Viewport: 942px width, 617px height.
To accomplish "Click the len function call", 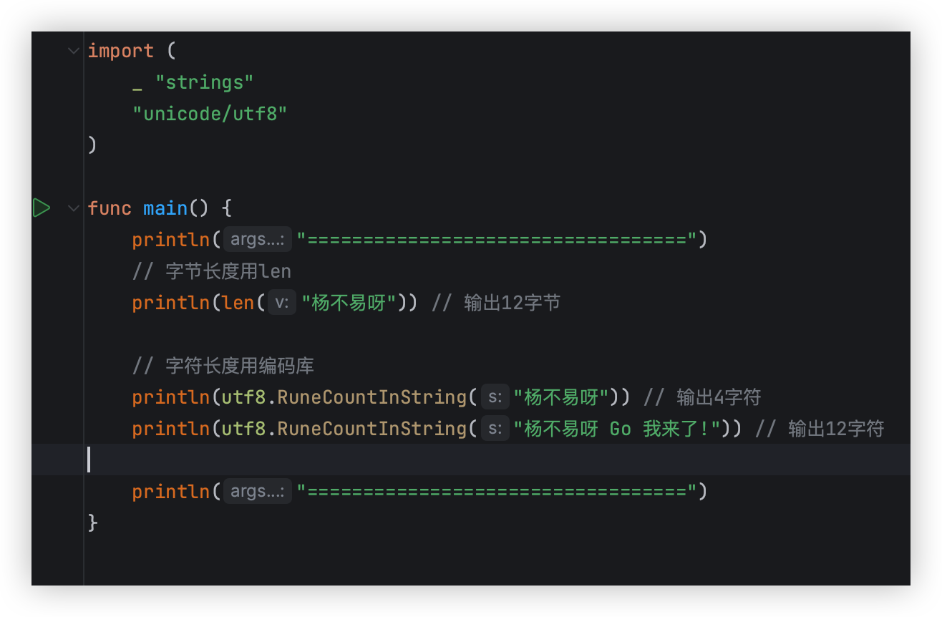I will (x=238, y=303).
